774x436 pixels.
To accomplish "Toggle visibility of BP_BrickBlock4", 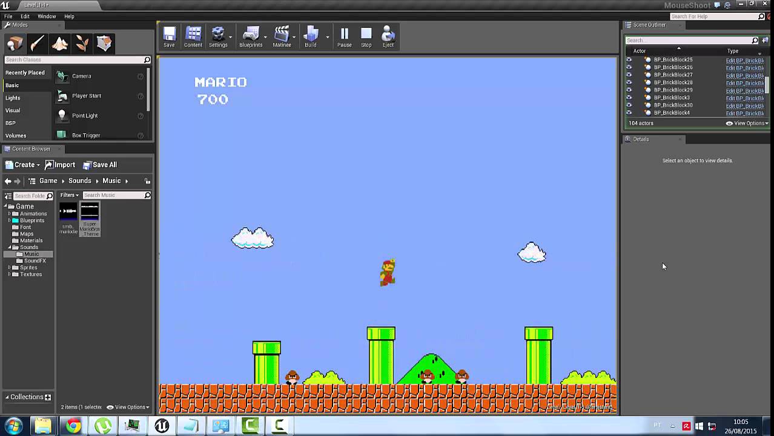I will pyautogui.click(x=629, y=113).
